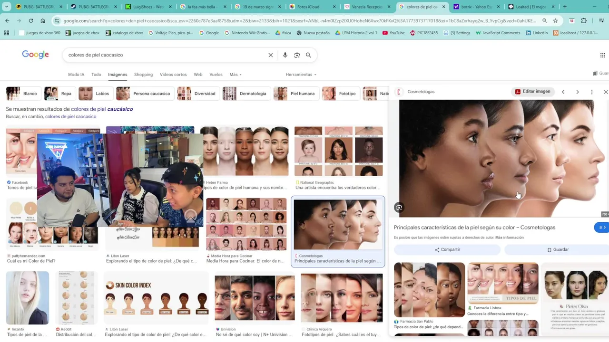This screenshot has height=342, width=609.
Task: Open the Clínica Arquero fototipos thumbnail
Action: pos(342,298)
